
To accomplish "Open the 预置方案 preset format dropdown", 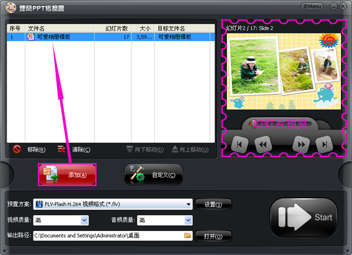I will click(x=113, y=205).
